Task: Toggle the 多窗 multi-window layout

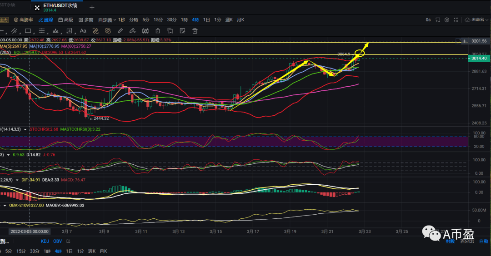Action: (x=86, y=20)
